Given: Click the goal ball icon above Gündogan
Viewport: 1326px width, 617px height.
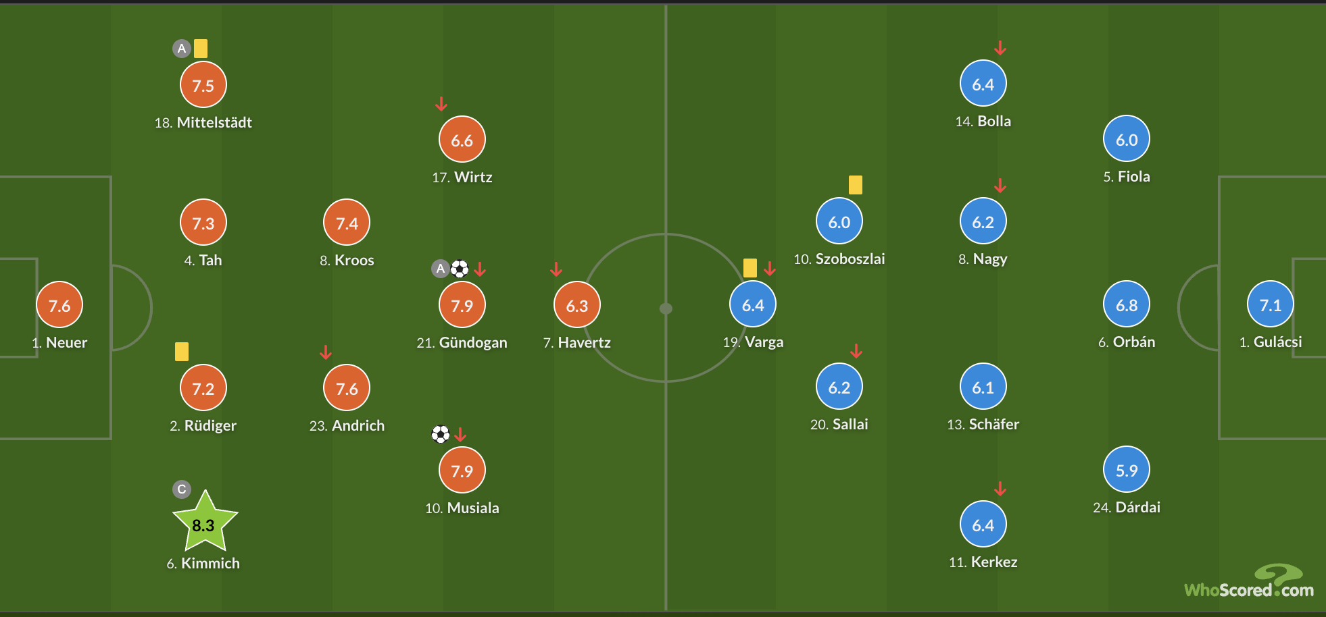Looking at the screenshot, I should pos(460,269).
